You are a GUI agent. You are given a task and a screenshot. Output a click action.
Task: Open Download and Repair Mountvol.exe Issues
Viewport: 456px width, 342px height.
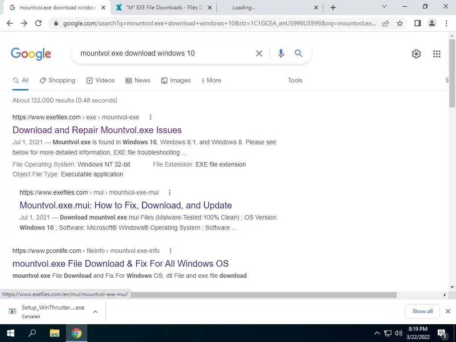click(x=97, y=130)
